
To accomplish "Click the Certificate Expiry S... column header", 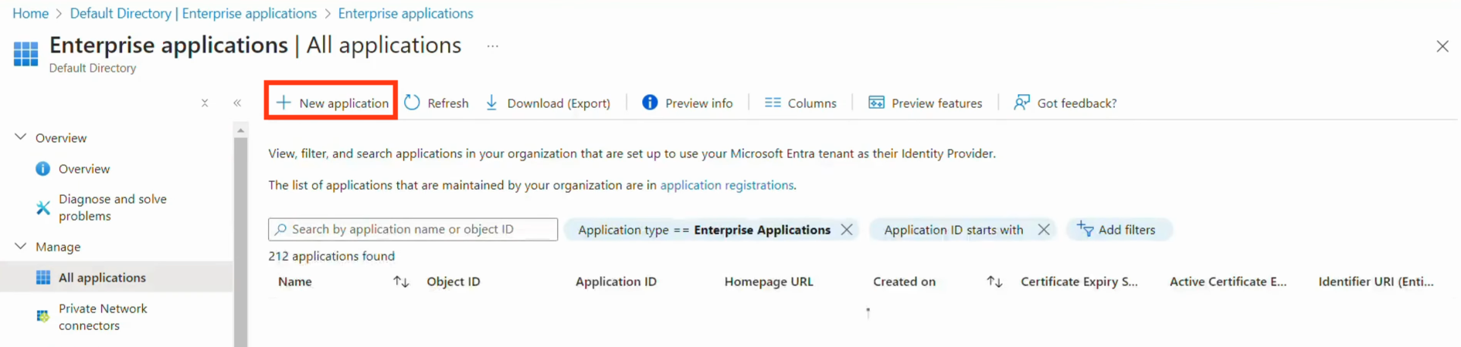I will [x=1079, y=281].
